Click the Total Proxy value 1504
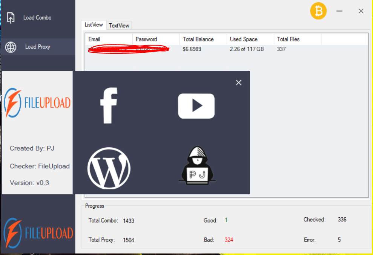The height and width of the screenshot is (255, 373). point(129,240)
